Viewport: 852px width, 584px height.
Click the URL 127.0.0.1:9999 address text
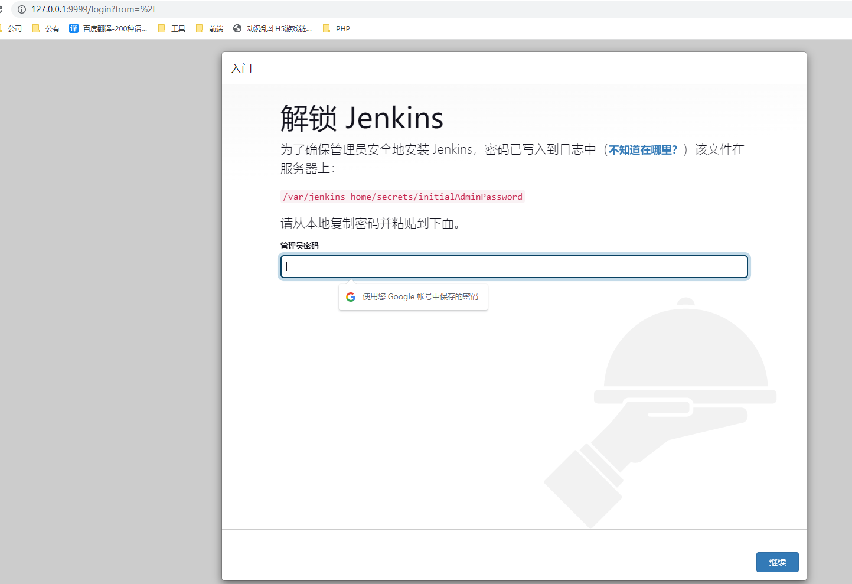[94, 9]
